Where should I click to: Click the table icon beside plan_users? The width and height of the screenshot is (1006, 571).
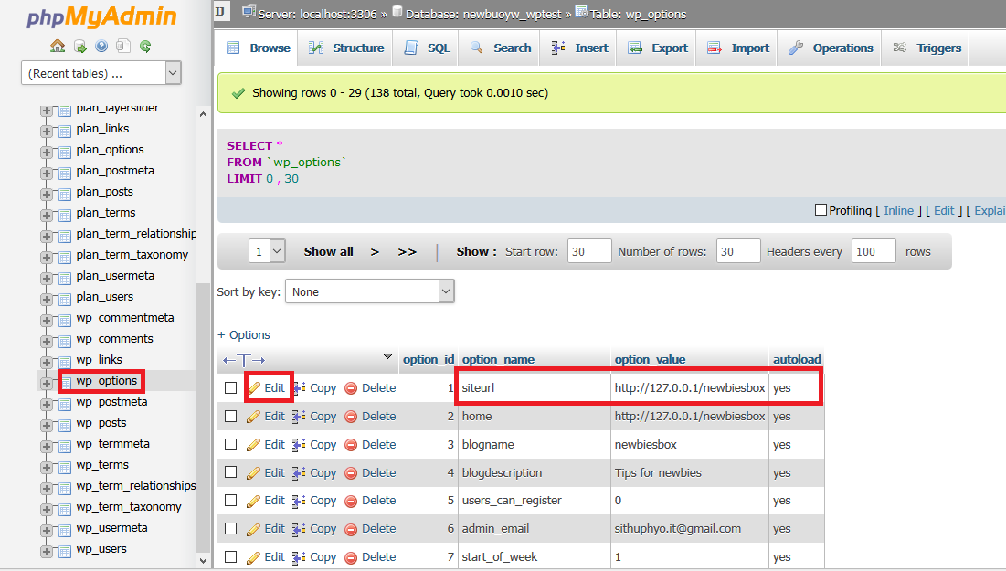pos(65,299)
